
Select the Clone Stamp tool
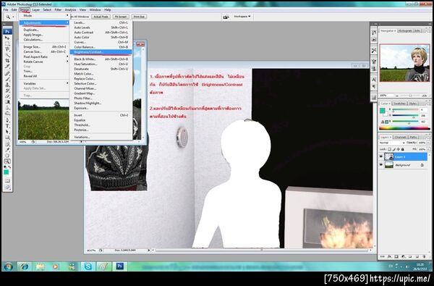tap(7, 85)
